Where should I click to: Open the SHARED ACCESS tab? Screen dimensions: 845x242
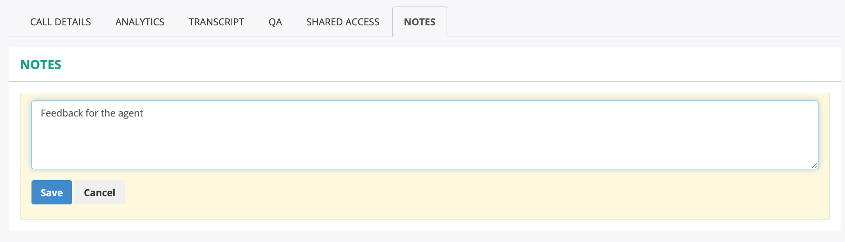tap(343, 22)
